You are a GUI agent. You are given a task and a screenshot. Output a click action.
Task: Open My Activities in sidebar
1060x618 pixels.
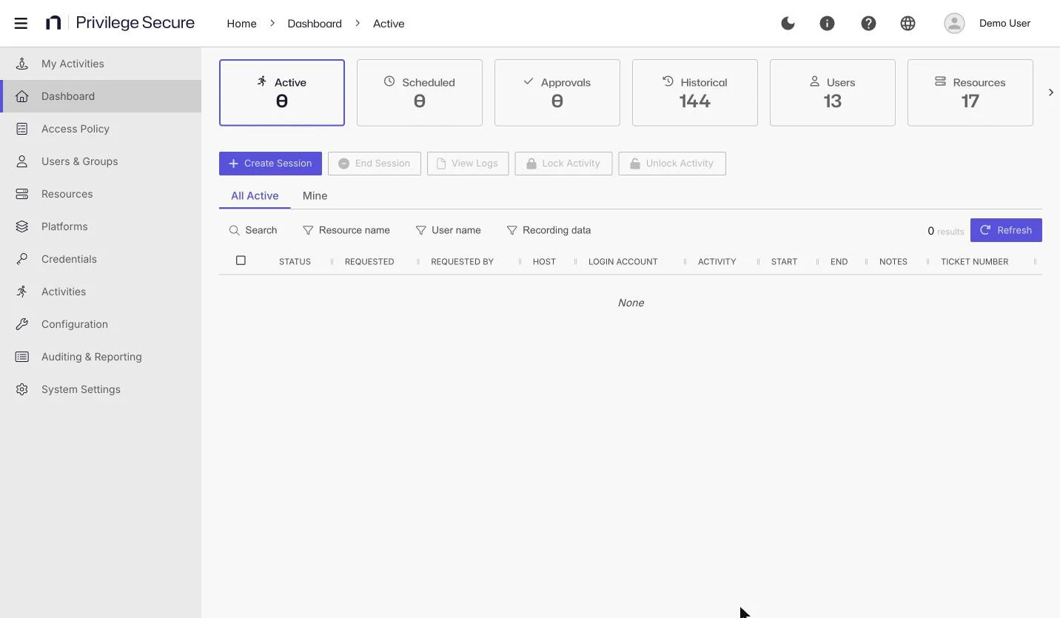click(101, 64)
